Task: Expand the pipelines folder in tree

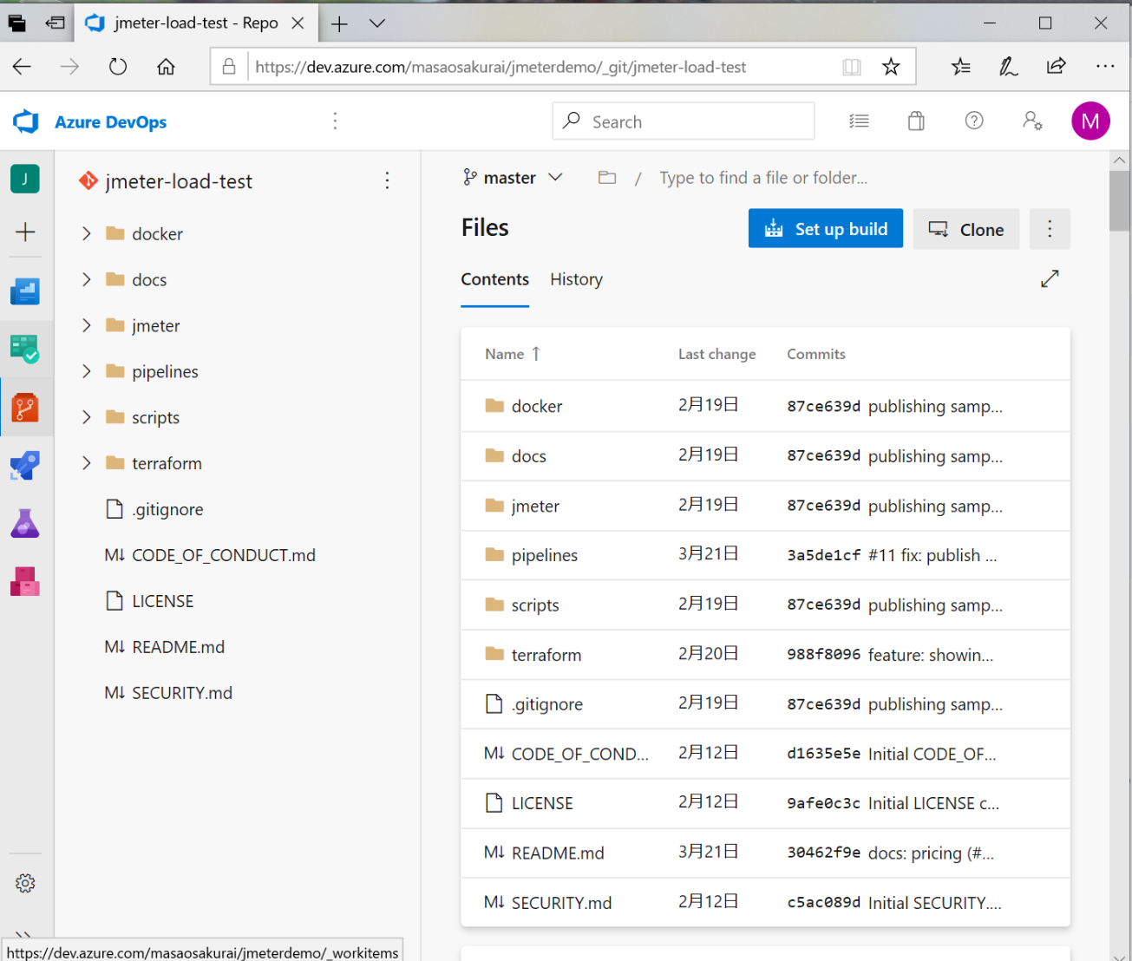Action: pyautogui.click(x=87, y=371)
